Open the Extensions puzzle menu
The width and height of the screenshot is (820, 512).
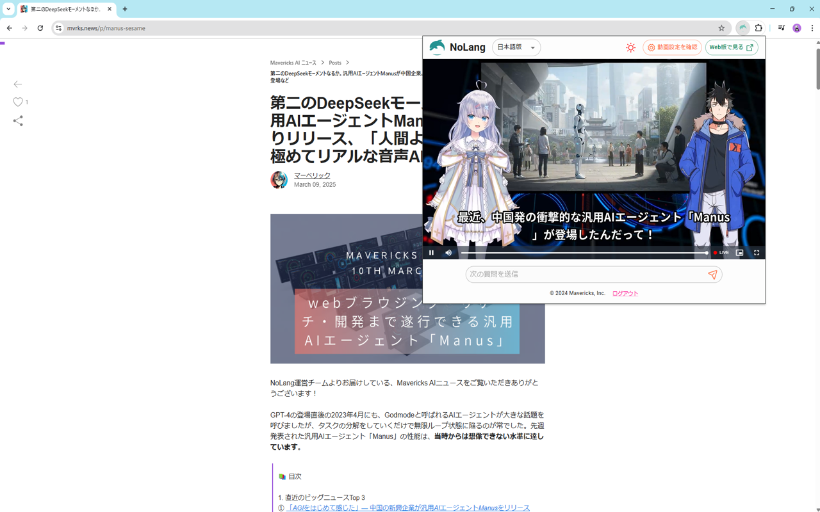tap(758, 28)
